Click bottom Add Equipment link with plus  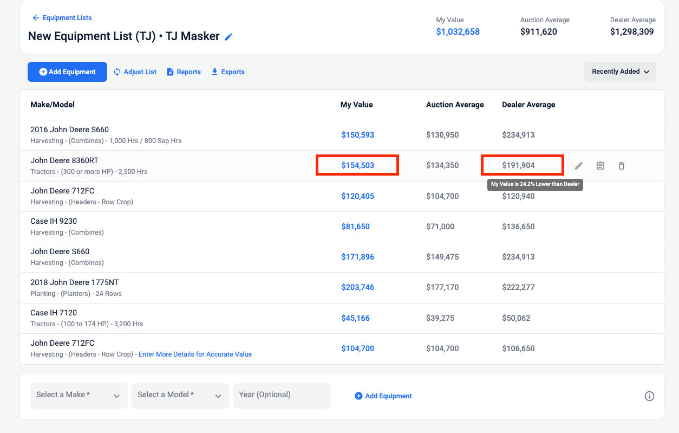pos(383,396)
